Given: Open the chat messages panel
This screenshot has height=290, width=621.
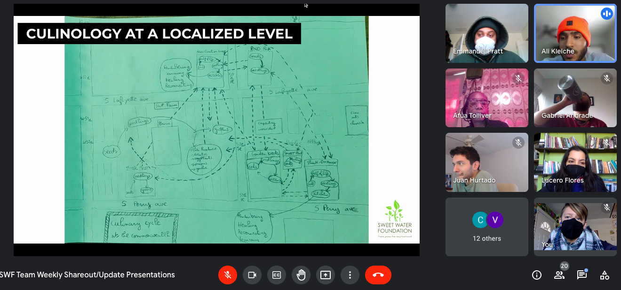Looking at the screenshot, I should (582, 275).
